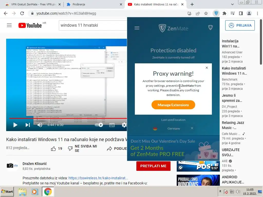Close the VPN Gratuit ZenMate tab
This screenshot has height=197, width=263.
pos(59,4)
